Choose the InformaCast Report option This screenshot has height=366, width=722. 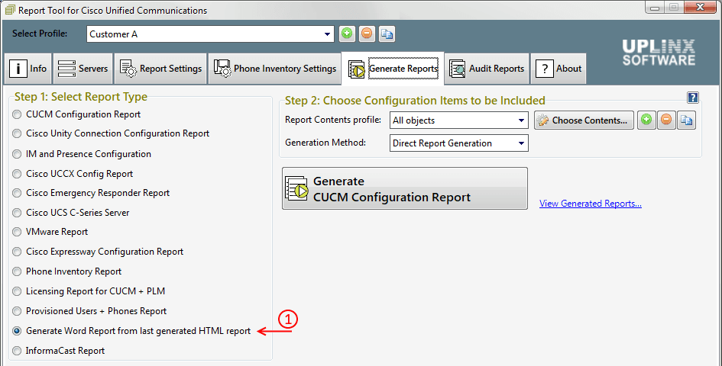coord(59,351)
